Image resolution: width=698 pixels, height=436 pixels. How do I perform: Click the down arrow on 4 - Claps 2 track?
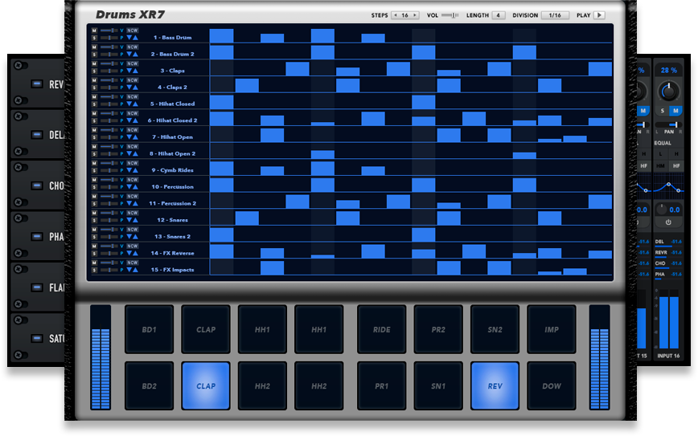pyautogui.click(x=128, y=87)
